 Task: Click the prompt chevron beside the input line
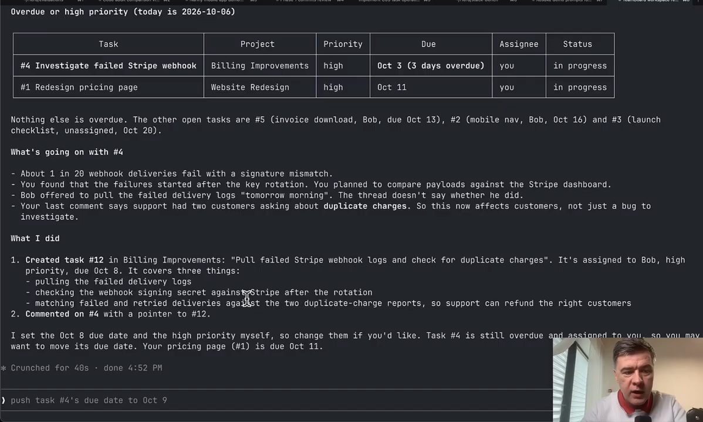tap(3, 400)
